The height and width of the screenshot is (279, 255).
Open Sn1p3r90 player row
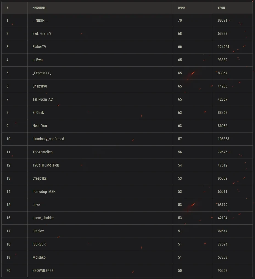pos(40,86)
